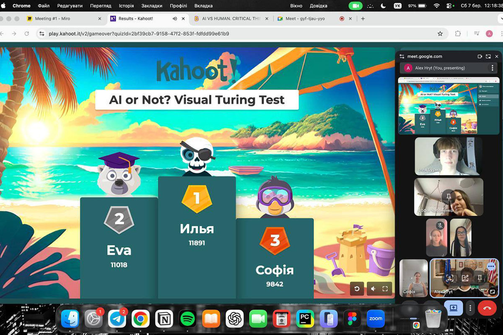This screenshot has width=503, height=335.
Task: Open the Вкладка menu
Action: pos(203,6)
